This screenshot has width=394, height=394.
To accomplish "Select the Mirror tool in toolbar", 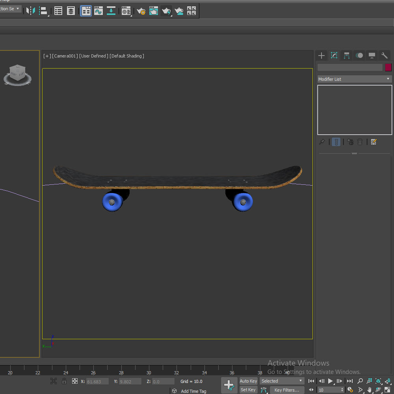I will coord(31,11).
